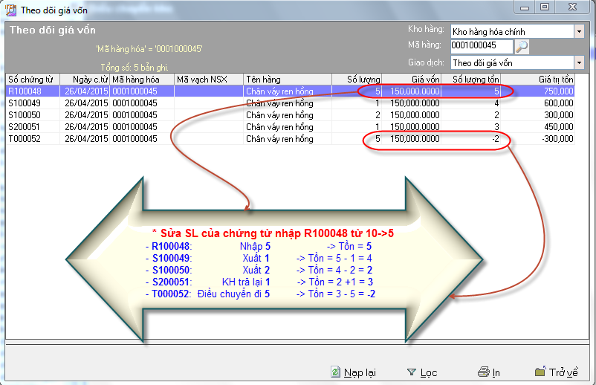Click the Giá vốn column header

pyautogui.click(x=415, y=79)
